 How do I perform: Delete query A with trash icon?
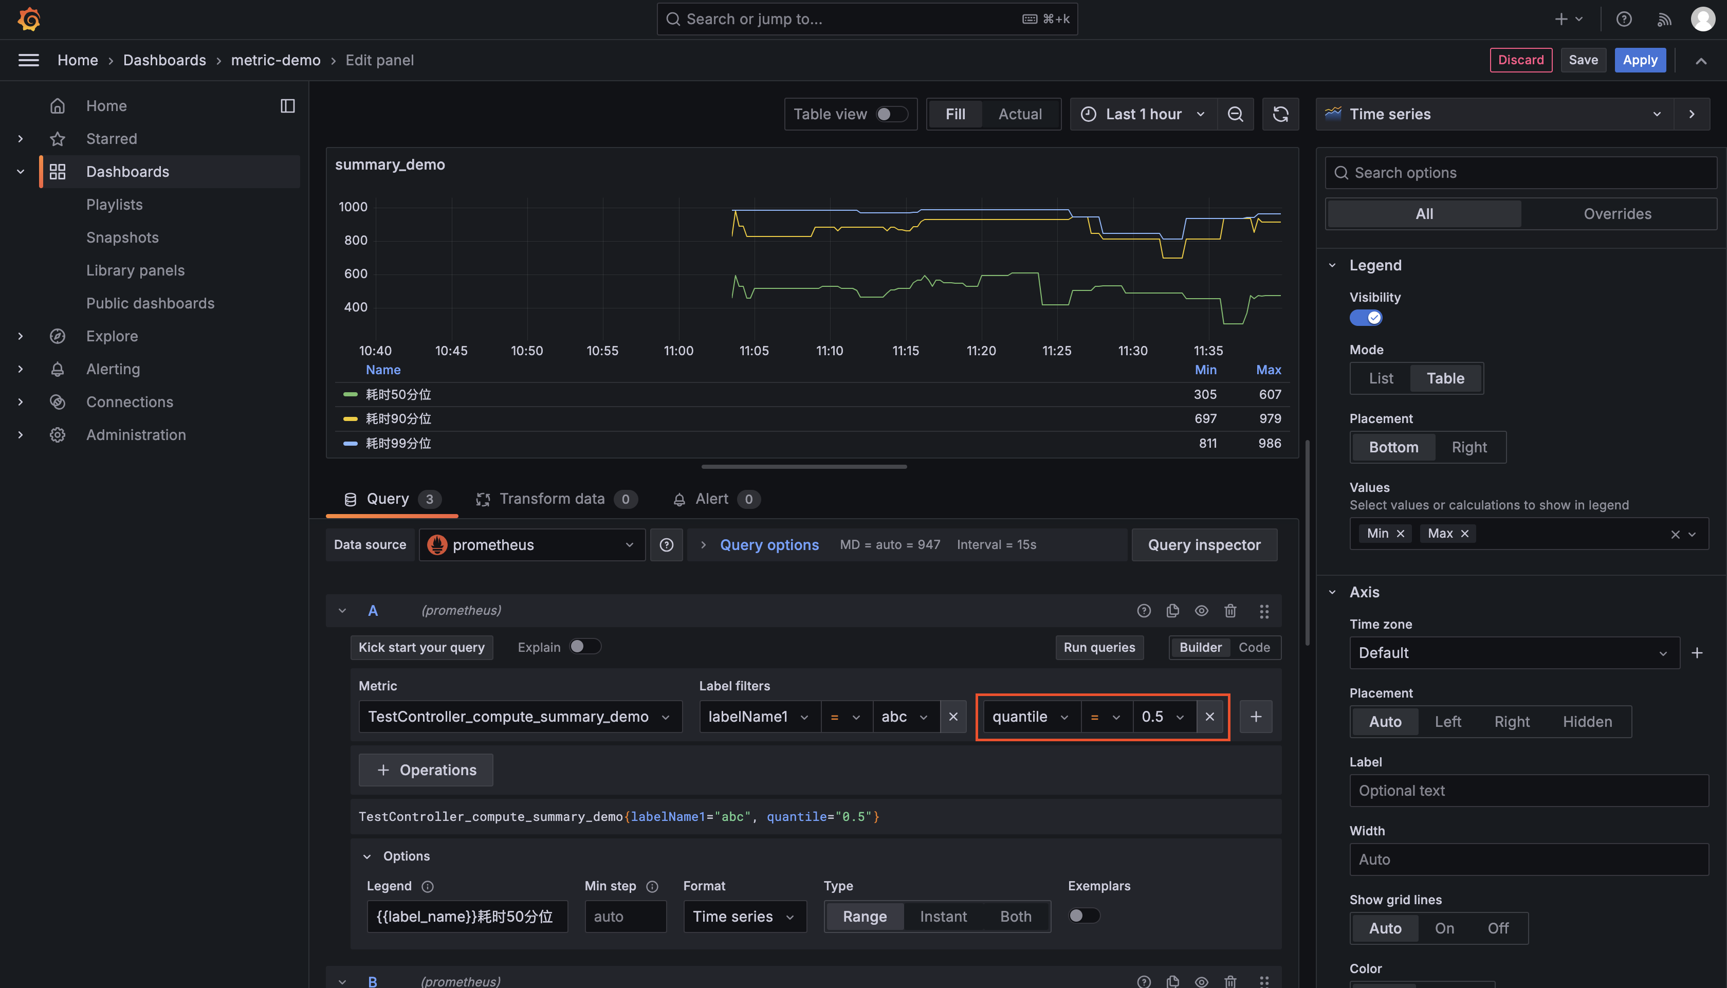1230,611
